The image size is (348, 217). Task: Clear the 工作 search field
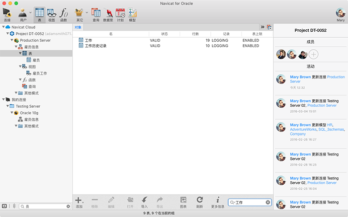coord(268,202)
